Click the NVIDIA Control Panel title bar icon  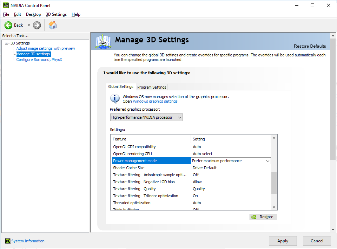point(6,5)
